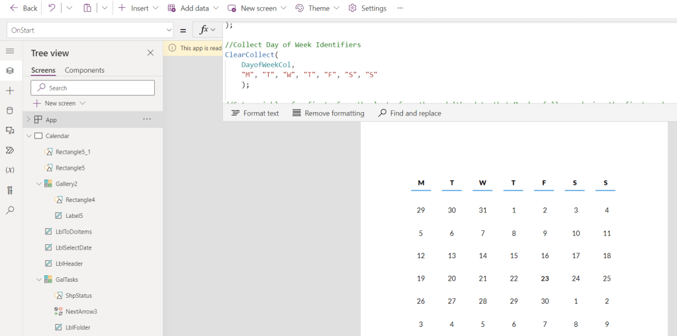Open the Insert menu
The image size is (677, 336).
click(138, 8)
